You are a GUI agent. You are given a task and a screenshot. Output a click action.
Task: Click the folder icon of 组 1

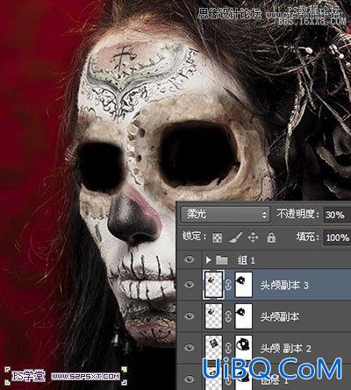222,259
